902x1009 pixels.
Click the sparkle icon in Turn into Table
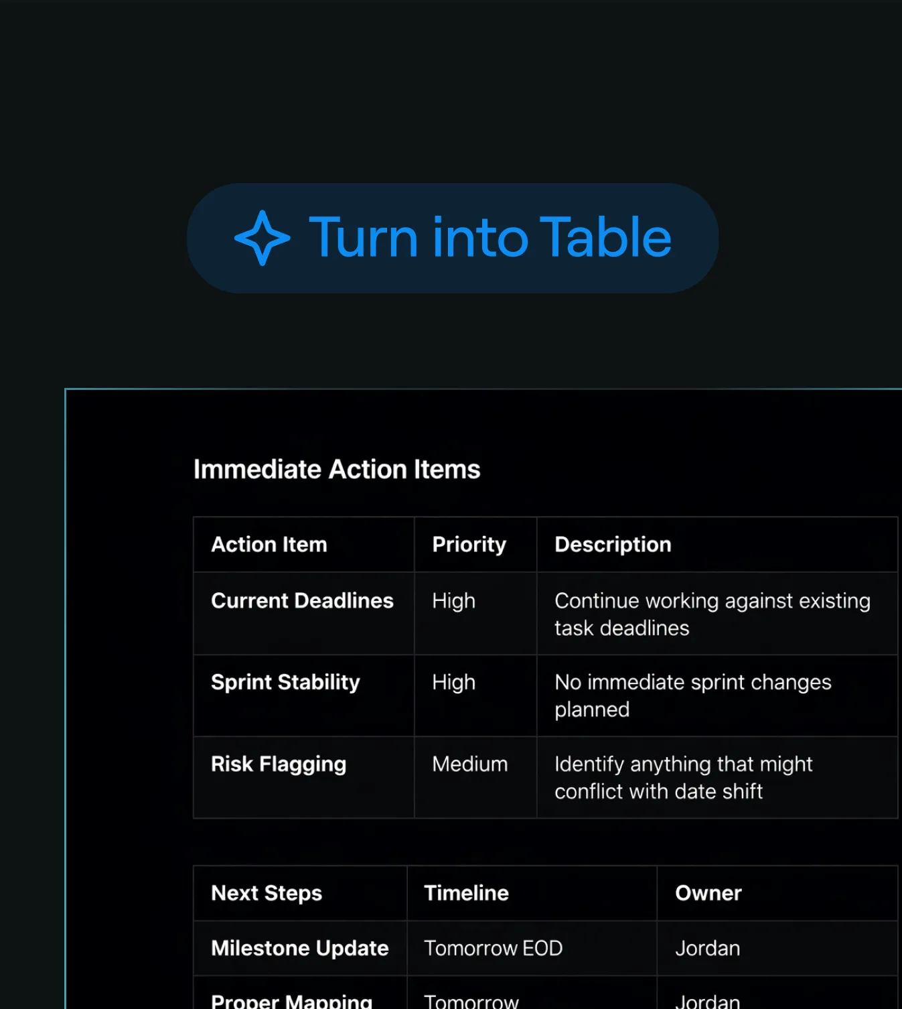point(262,238)
